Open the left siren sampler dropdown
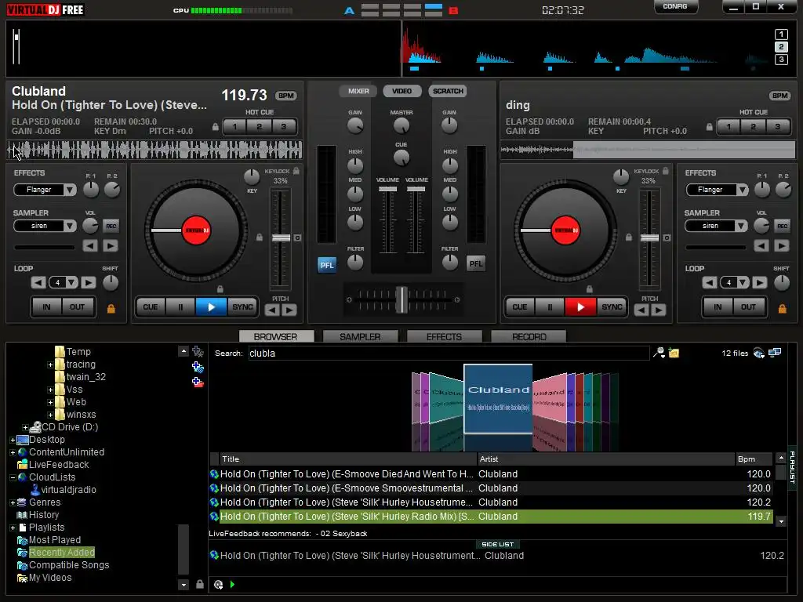803x602 pixels. click(x=70, y=226)
